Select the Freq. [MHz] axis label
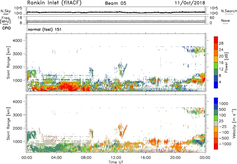 5,20
